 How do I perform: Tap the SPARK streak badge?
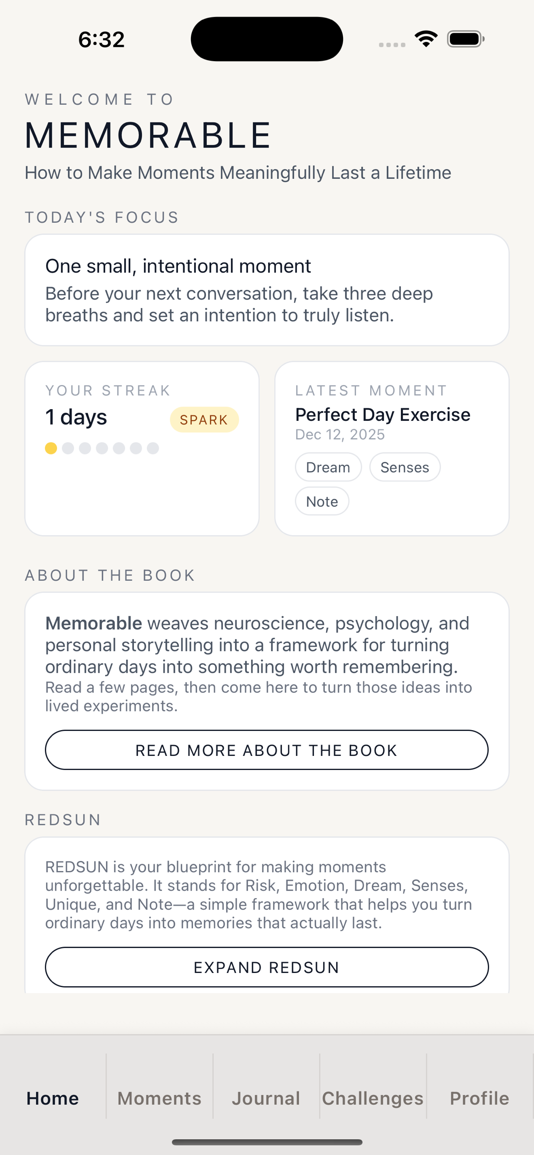(x=204, y=420)
